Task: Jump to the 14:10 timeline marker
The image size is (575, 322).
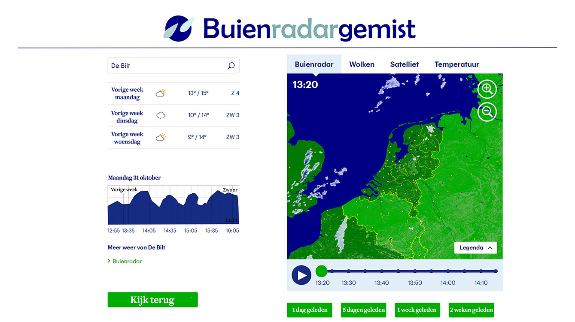Action: pos(481,271)
